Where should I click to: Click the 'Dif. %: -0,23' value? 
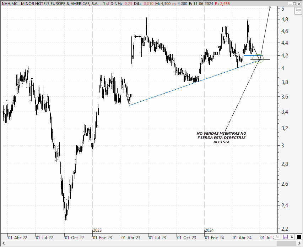click(x=121, y=4)
